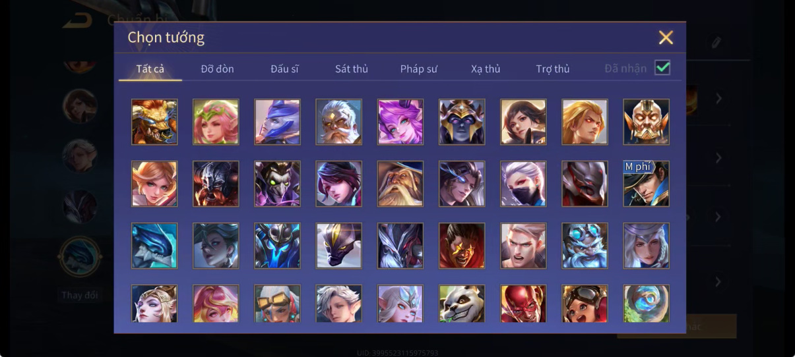The height and width of the screenshot is (357, 795).
Task: Select the panda hero portrait
Action: coord(462,304)
